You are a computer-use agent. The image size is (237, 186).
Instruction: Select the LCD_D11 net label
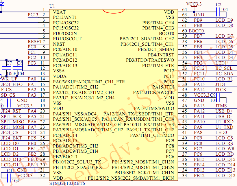(x=11, y=165)
